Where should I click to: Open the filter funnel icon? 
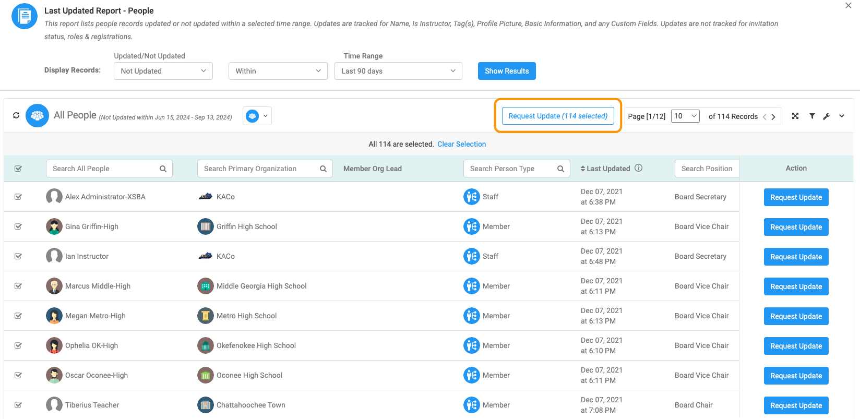812,116
